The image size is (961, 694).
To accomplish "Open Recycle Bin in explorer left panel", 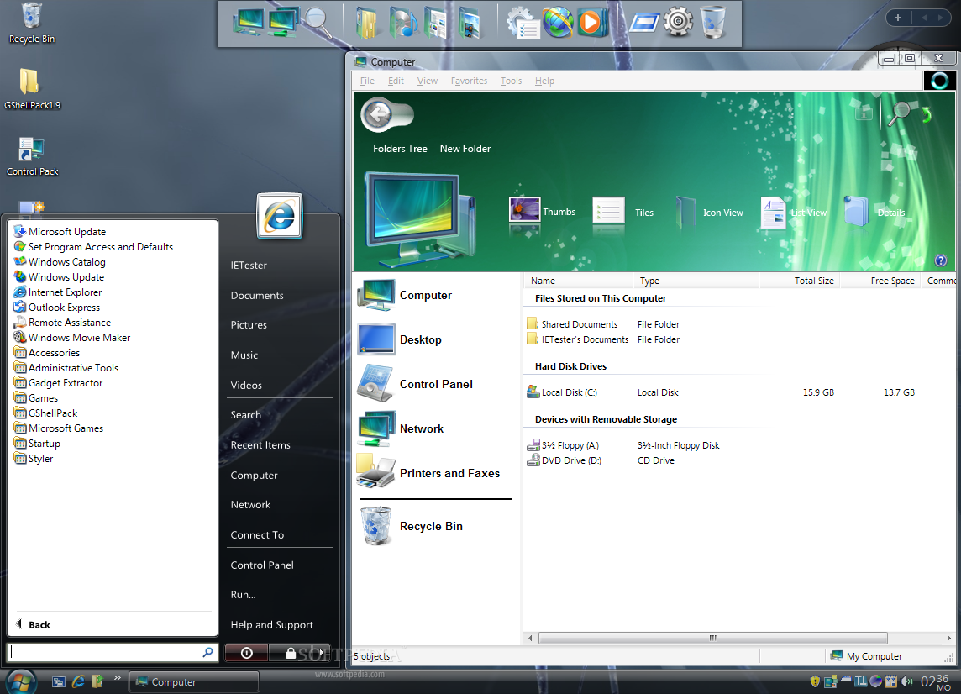I will [x=412, y=526].
